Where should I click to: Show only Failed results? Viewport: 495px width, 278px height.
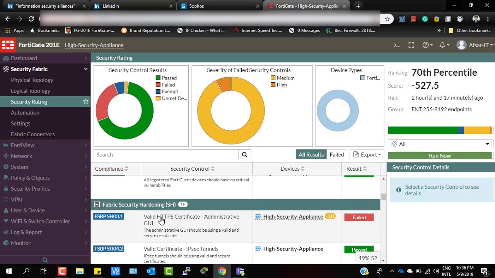click(336, 154)
